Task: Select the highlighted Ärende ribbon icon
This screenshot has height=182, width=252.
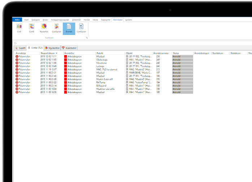Action: tap(69, 28)
